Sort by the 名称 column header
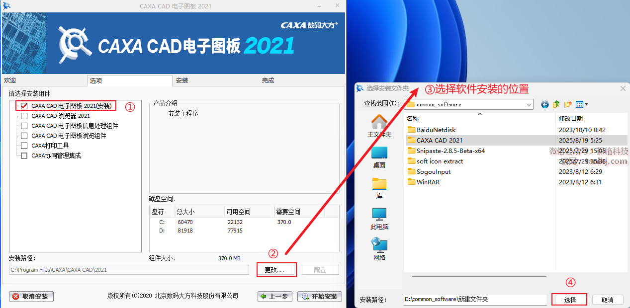The image size is (630, 308). coord(479,118)
